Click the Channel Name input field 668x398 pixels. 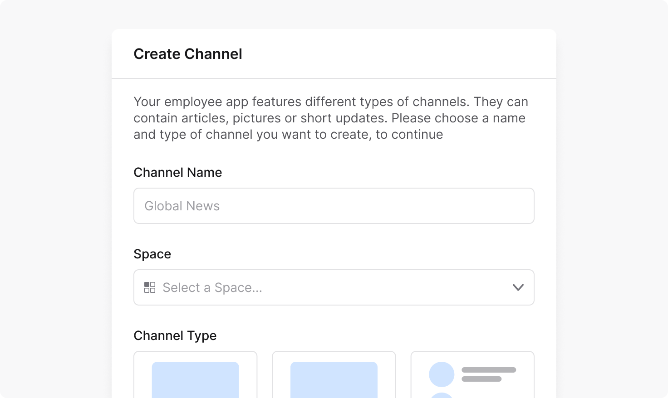[x=334, y=206]
